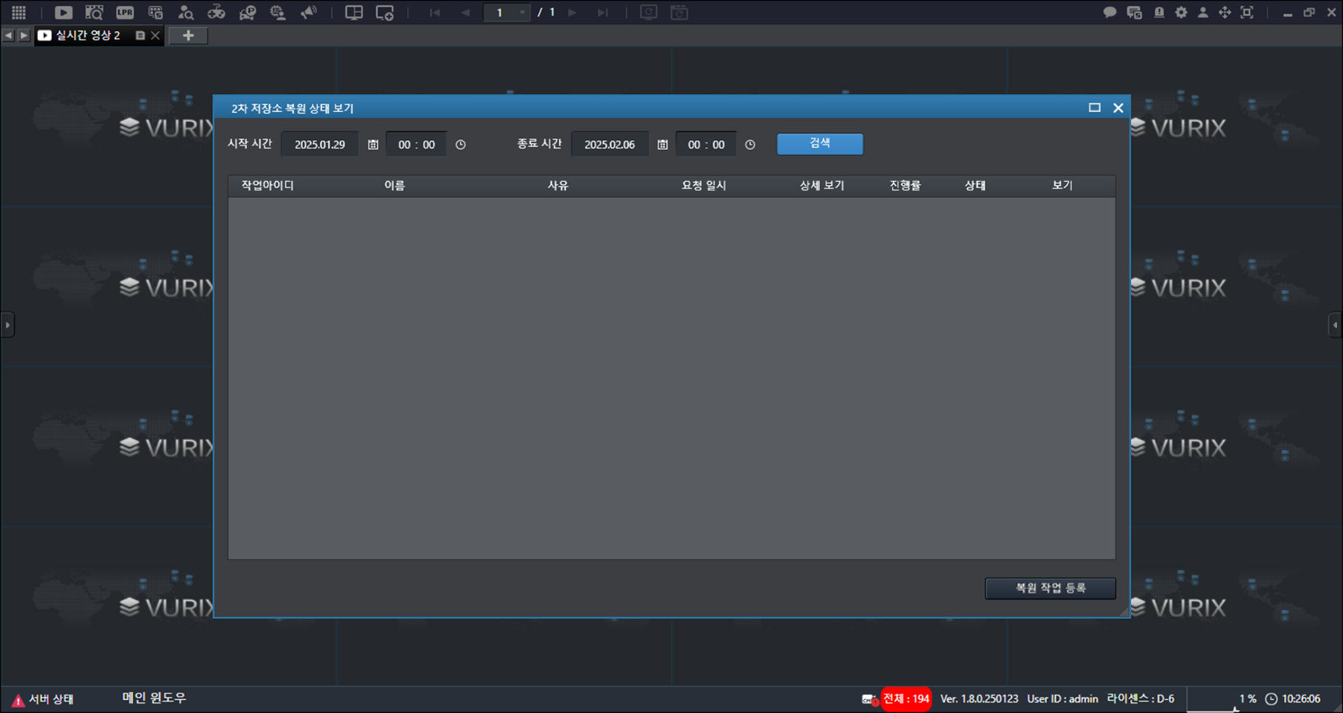Screen dimensions: 1343x713
Task: Open the chat message bubble icon
Action: (1110, 12)
